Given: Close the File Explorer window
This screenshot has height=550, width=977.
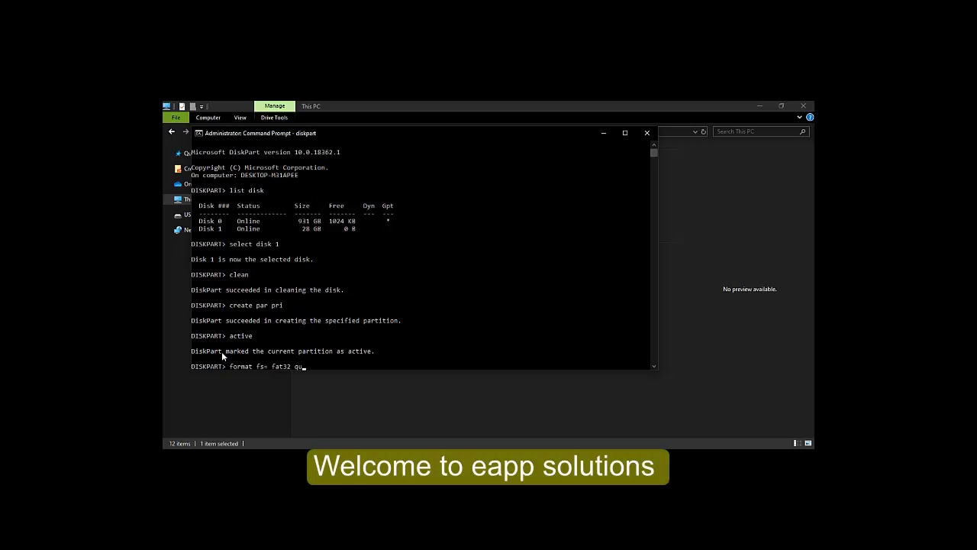Looking at the screenshot, I should 803,106.
